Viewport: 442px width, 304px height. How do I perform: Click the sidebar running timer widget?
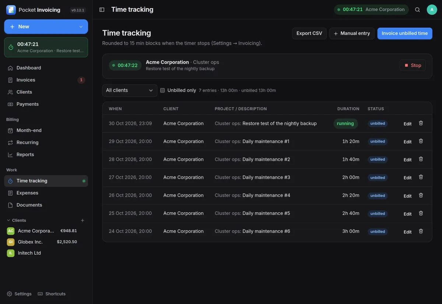(x=46, y=47)
